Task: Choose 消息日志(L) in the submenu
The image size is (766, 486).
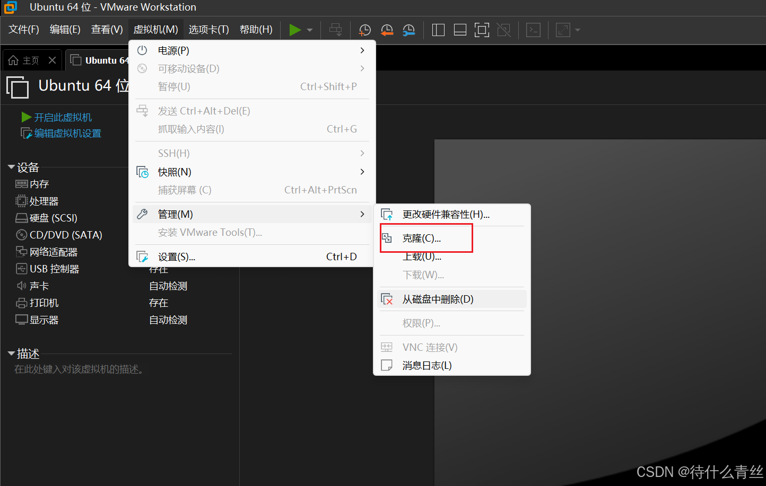Action: pyautogui.click(x=452, y=366)
